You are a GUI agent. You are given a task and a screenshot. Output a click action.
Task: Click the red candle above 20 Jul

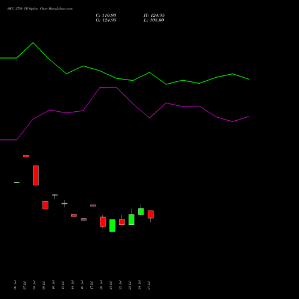103,222
